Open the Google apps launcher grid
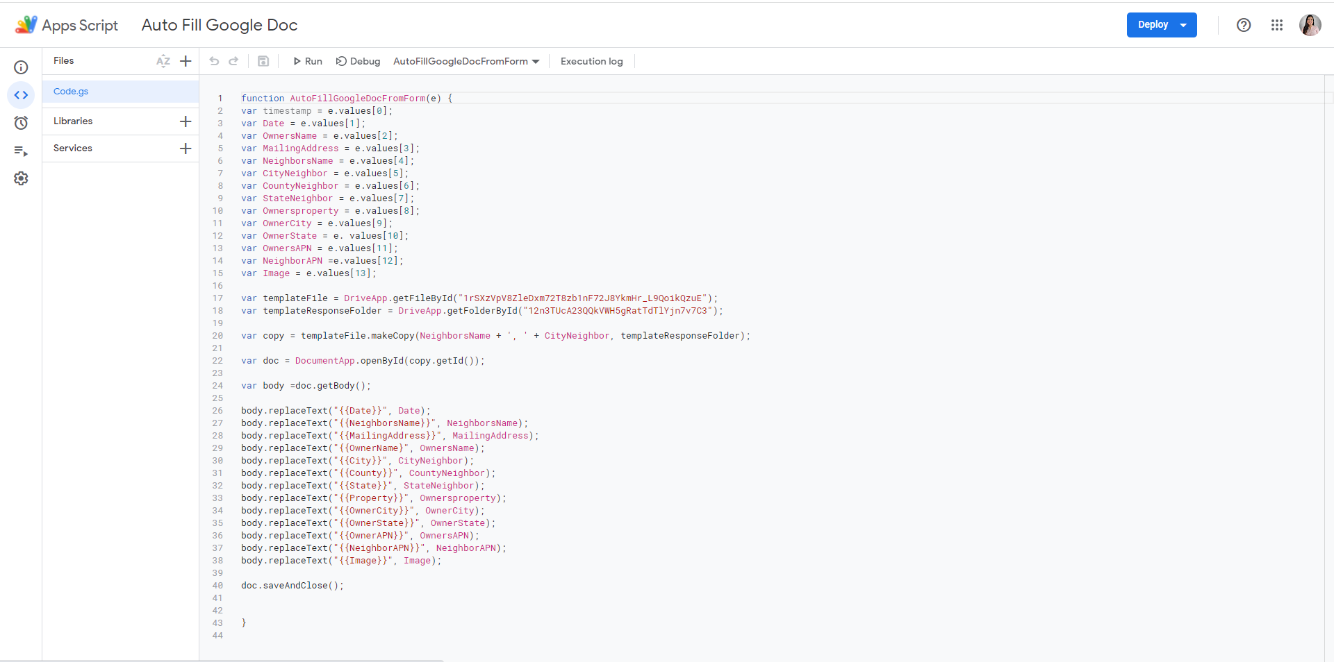Viewport: 1334px width, 662px height. click(1277, 25)
